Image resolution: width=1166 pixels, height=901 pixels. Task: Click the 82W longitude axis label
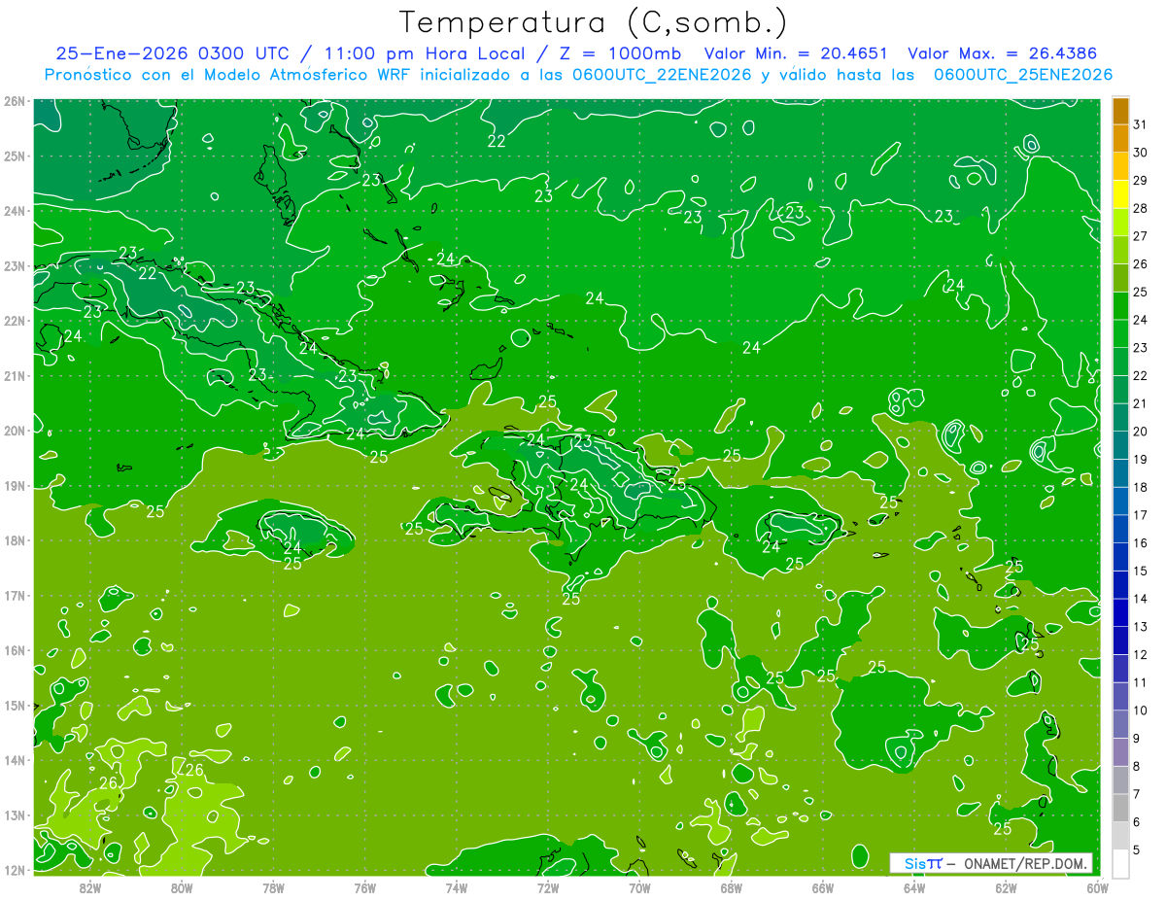89,887
